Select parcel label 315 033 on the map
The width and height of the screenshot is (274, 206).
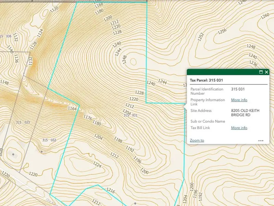point(23,123)
